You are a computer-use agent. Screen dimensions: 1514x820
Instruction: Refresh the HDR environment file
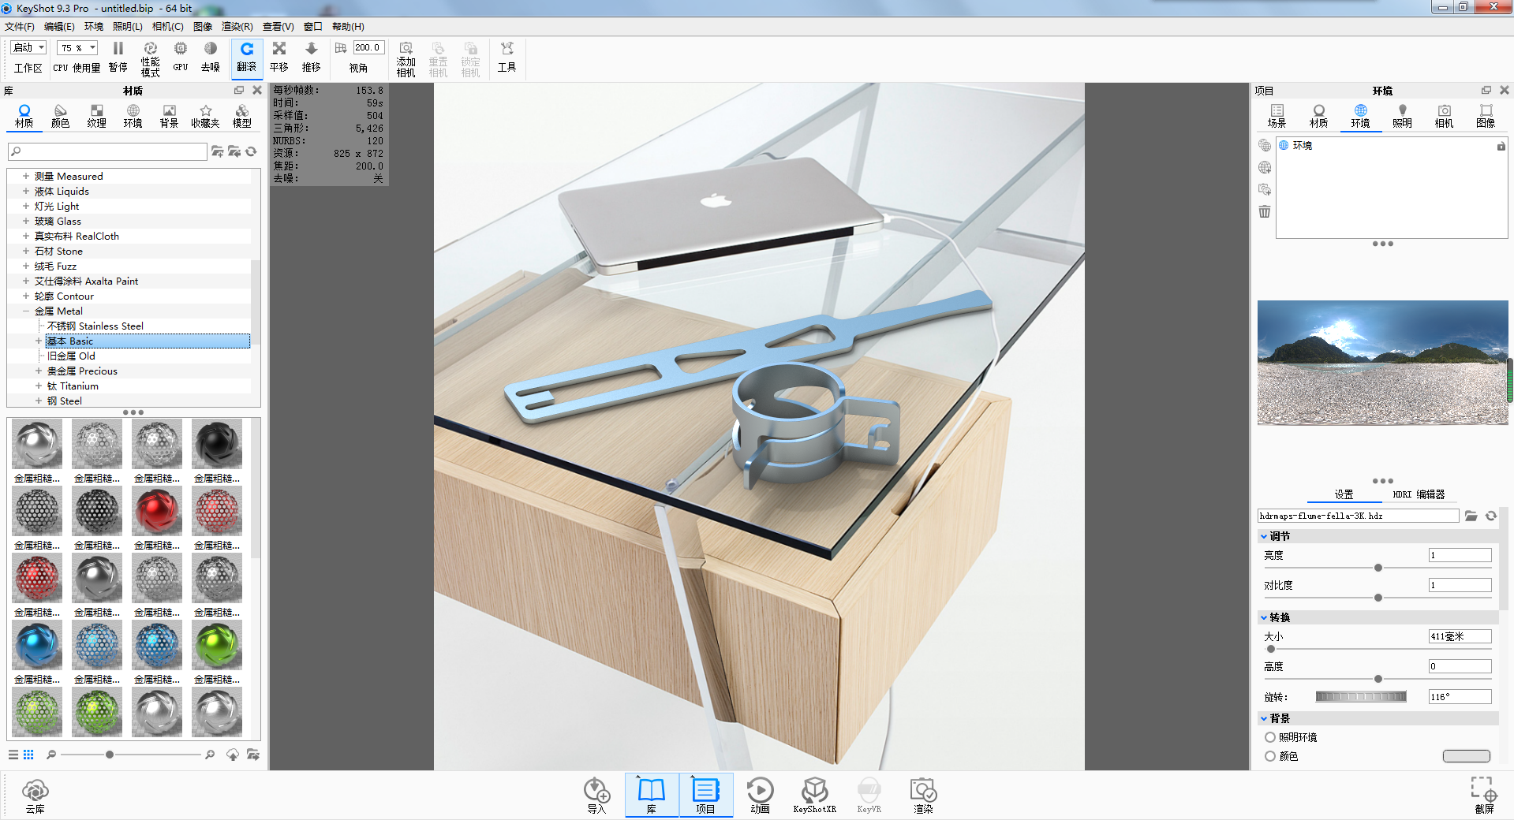1490,516
